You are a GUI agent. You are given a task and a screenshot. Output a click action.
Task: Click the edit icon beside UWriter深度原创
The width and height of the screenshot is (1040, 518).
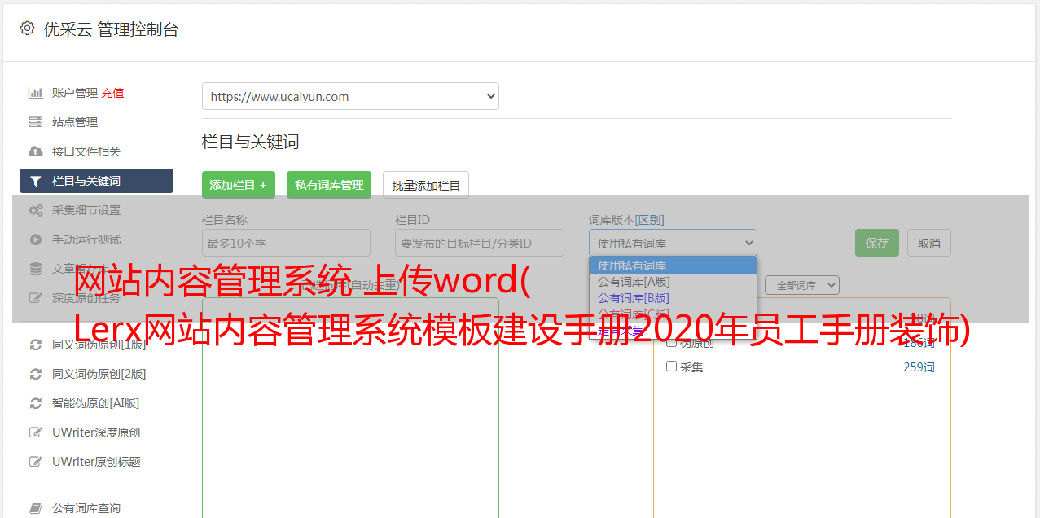(35, 432)
